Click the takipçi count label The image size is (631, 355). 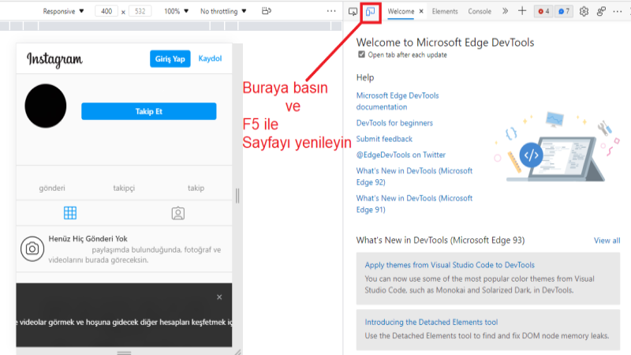point(124,188)
